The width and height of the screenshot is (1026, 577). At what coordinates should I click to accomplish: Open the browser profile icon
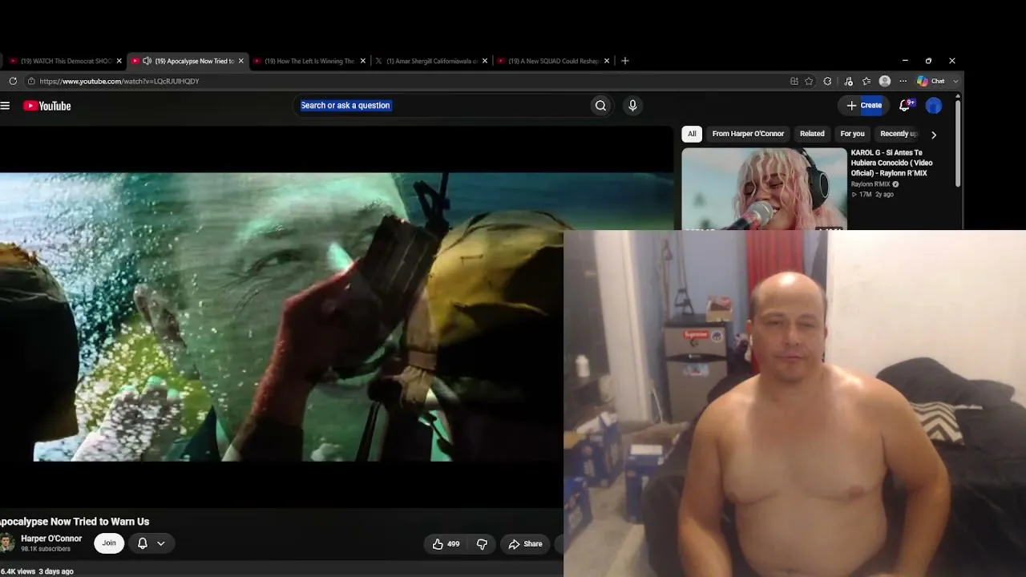885,81
